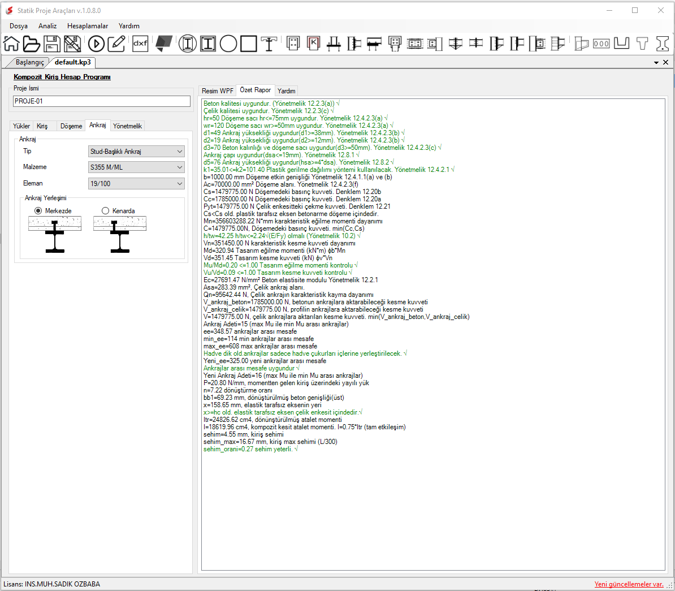This screenshot has height=591, width=675.
Task: Click the edit pencil-on-paper icon
Action: (x=116, y=44)
